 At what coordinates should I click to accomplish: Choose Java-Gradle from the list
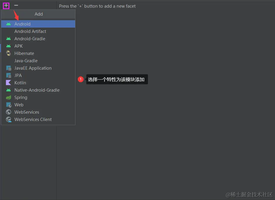(38, 61)
